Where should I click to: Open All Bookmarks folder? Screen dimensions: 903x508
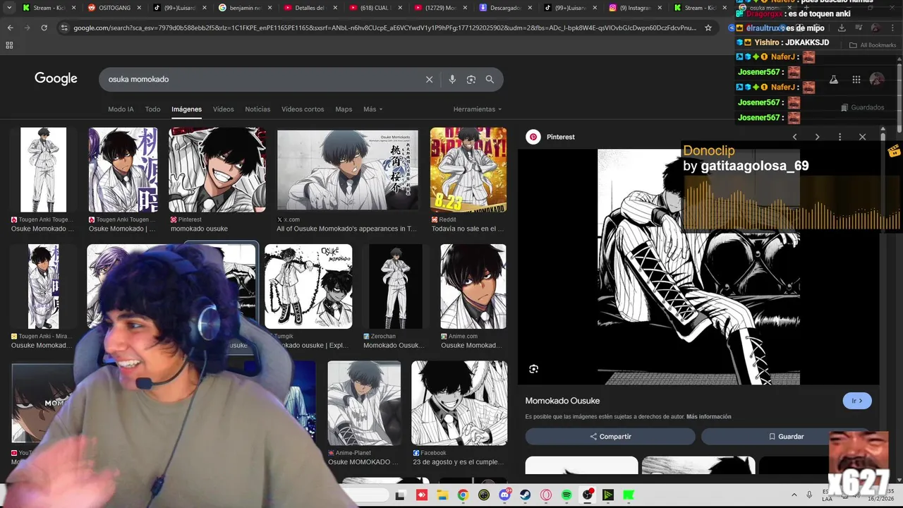click(x=873, y=45)
